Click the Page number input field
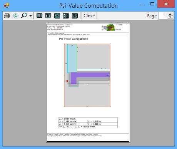 click(x=163, y=16)
